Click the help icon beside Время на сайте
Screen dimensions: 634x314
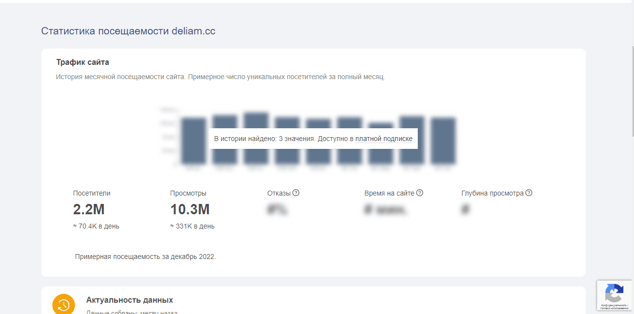[420, 193]
